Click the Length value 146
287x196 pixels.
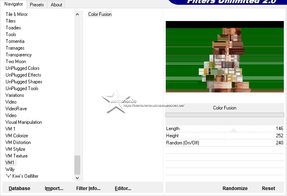pyautogui.click(x=279, y=129)
